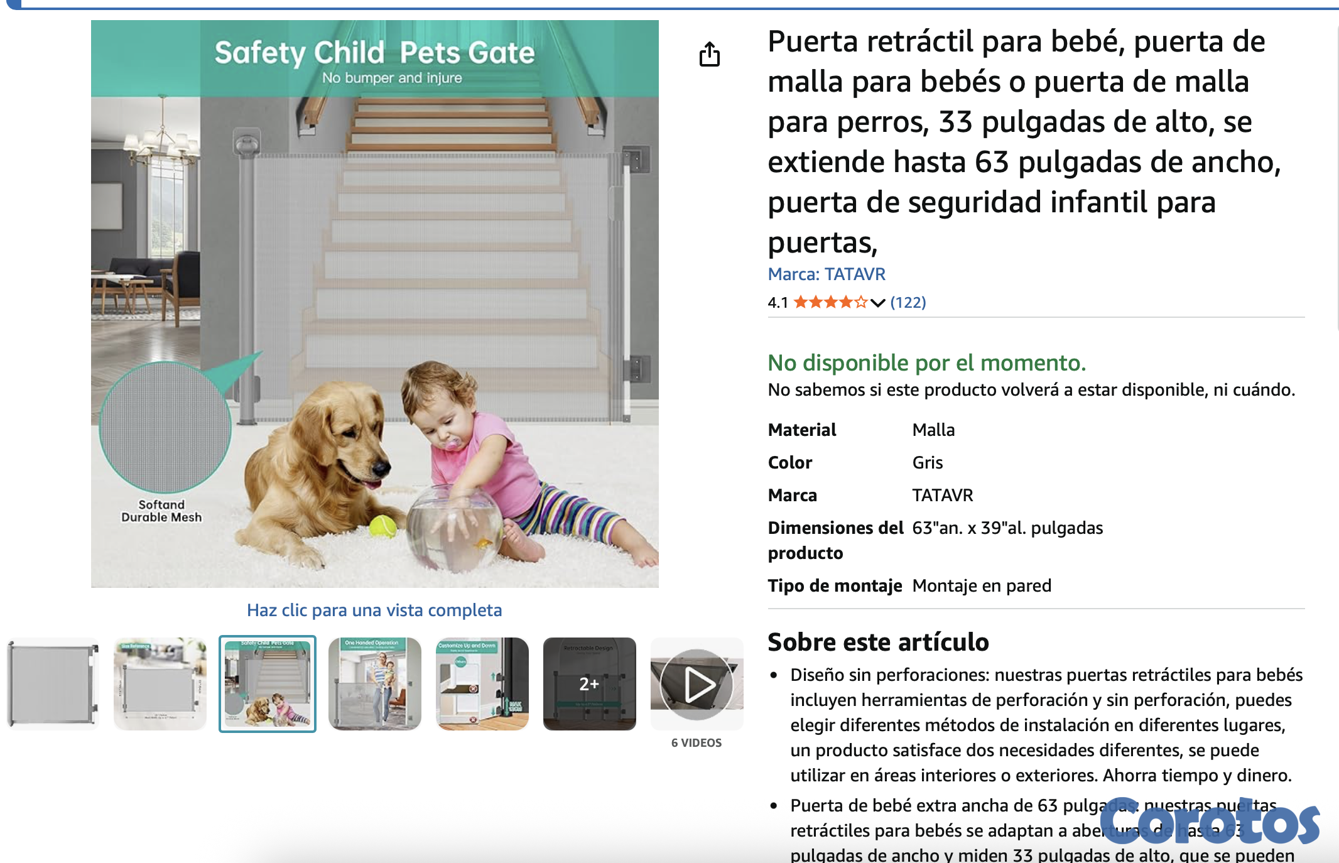This screenshot has width=1339, height=863.
Task: Click the orange star rating icons
Action: point(830,303)
